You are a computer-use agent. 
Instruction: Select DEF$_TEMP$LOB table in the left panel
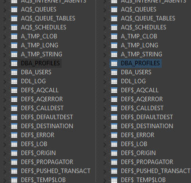(x=43, y=180)
